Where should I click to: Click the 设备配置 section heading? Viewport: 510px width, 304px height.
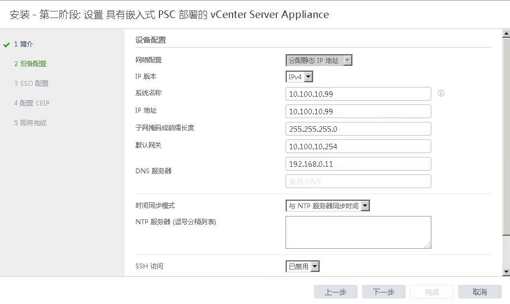coord(151,40)
